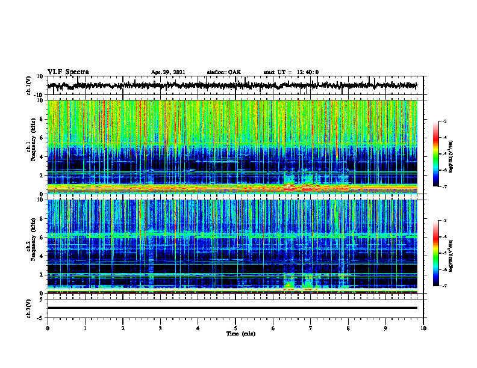The height and width of the screenshot is (368, 477).
Task: Click the "-10" tick on the ch.1(V) axis
Action: click(39, 95)
